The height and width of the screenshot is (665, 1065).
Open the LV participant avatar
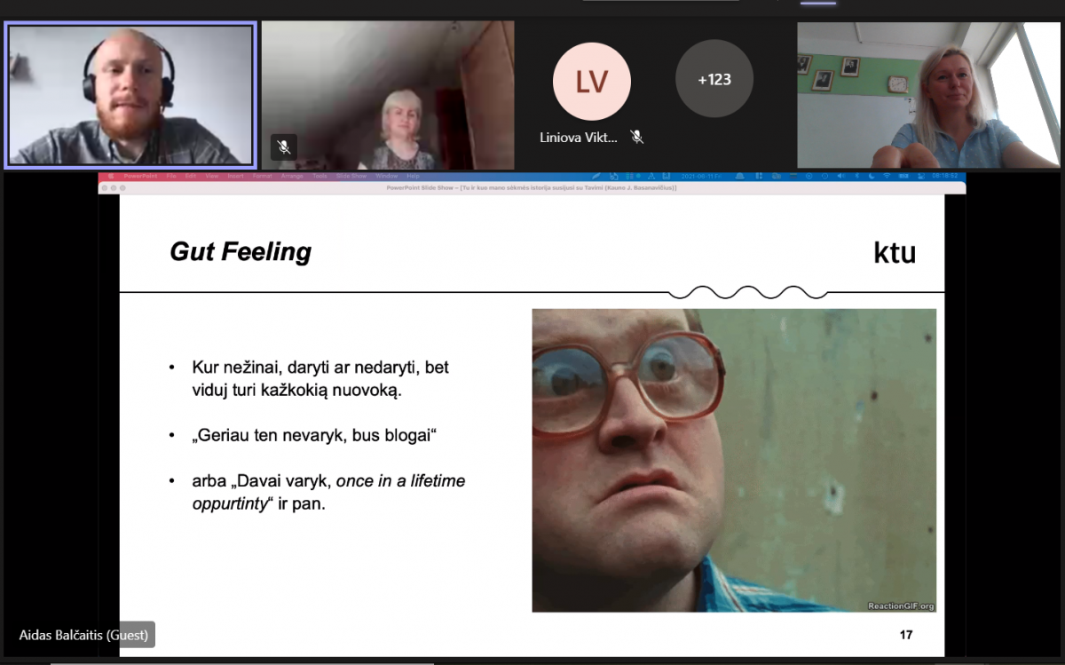click(x=592, y=82)
